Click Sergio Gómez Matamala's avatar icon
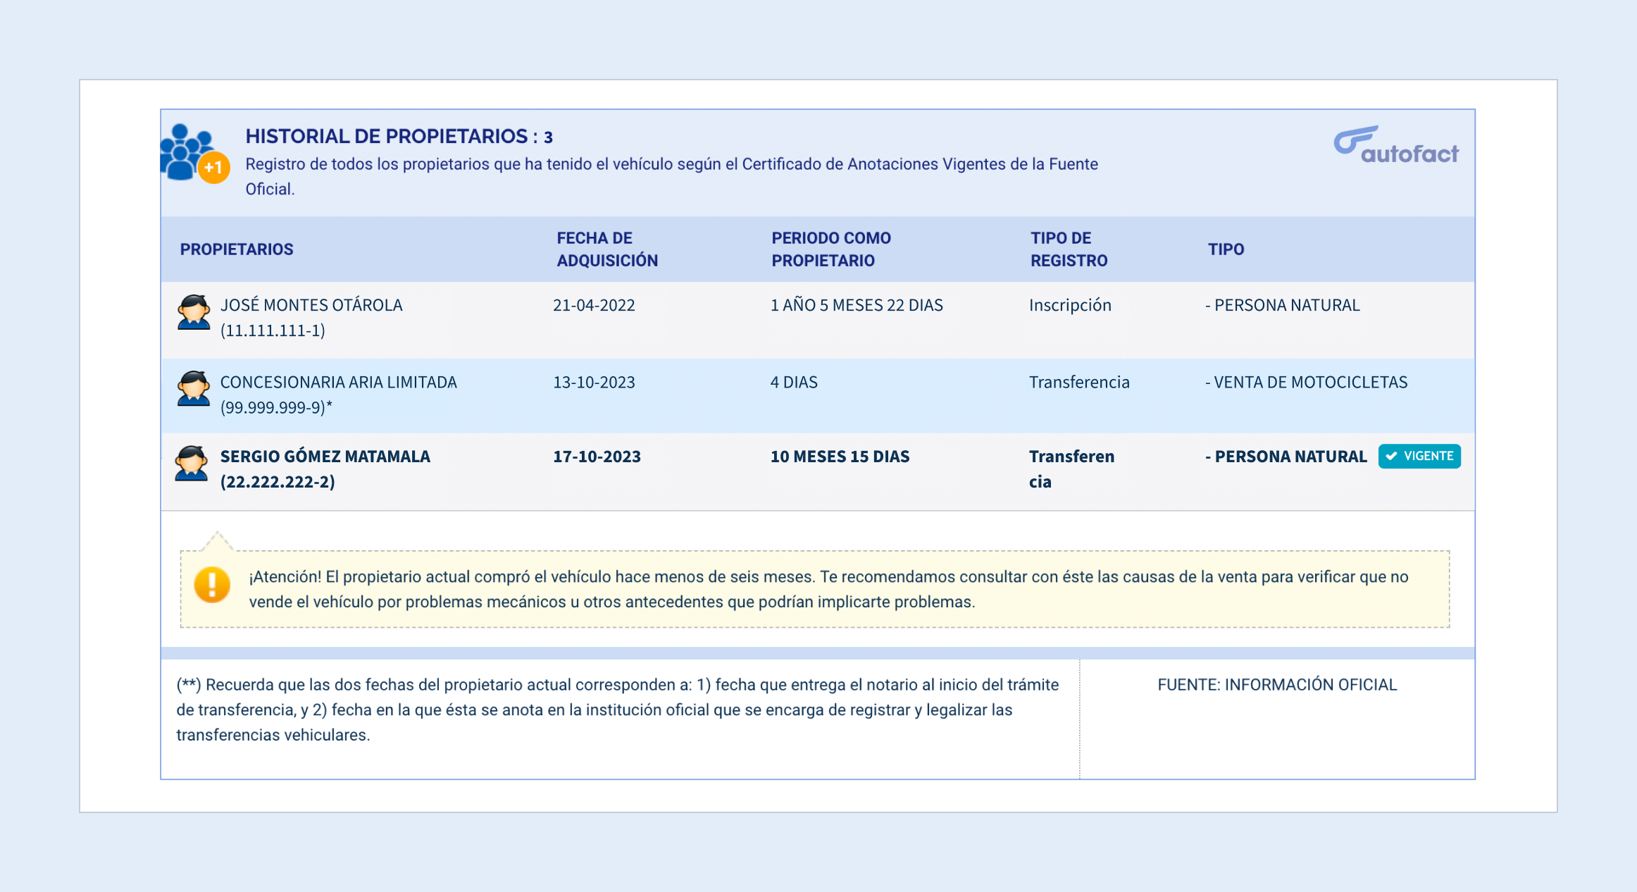 [192, 464]
